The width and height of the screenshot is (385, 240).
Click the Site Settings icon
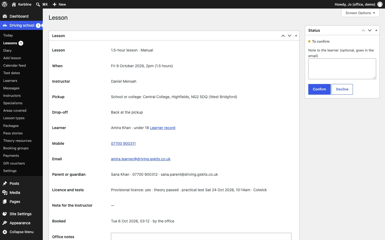coord(5,214)
